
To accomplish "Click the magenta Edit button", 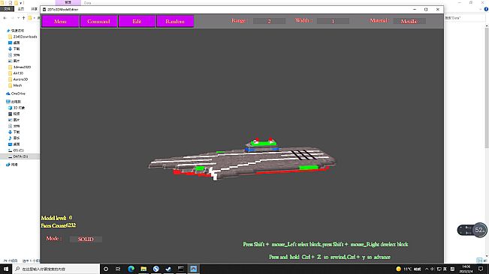I will point(137,22).
